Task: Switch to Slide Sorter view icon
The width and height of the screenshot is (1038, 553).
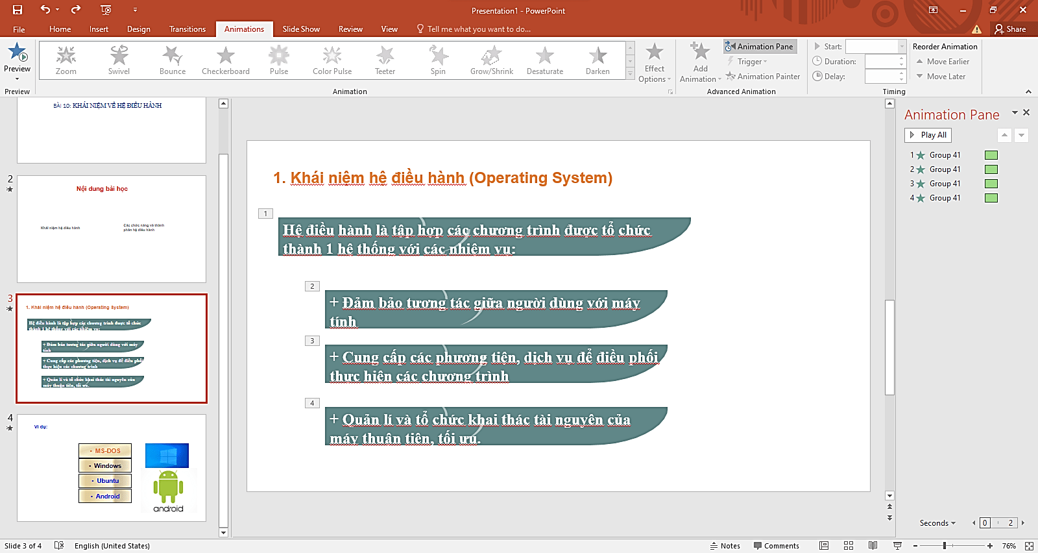Action: tap(849, 546)
